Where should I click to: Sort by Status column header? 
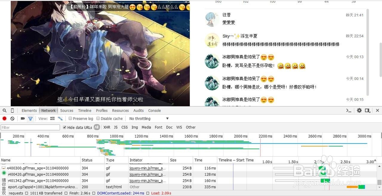coord(92,160)
